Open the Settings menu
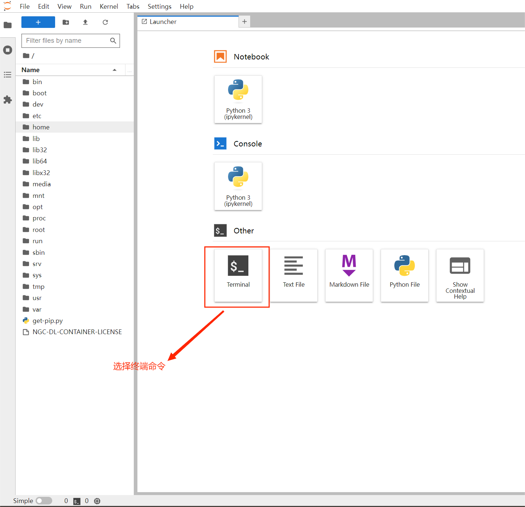 click(160, 7)
